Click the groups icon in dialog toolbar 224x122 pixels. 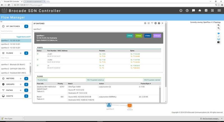156,23
